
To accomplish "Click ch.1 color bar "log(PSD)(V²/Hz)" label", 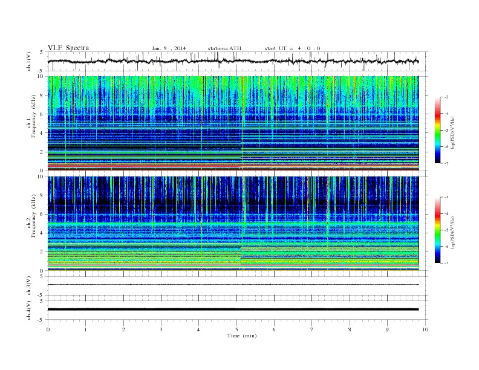I will coord(452,132).
